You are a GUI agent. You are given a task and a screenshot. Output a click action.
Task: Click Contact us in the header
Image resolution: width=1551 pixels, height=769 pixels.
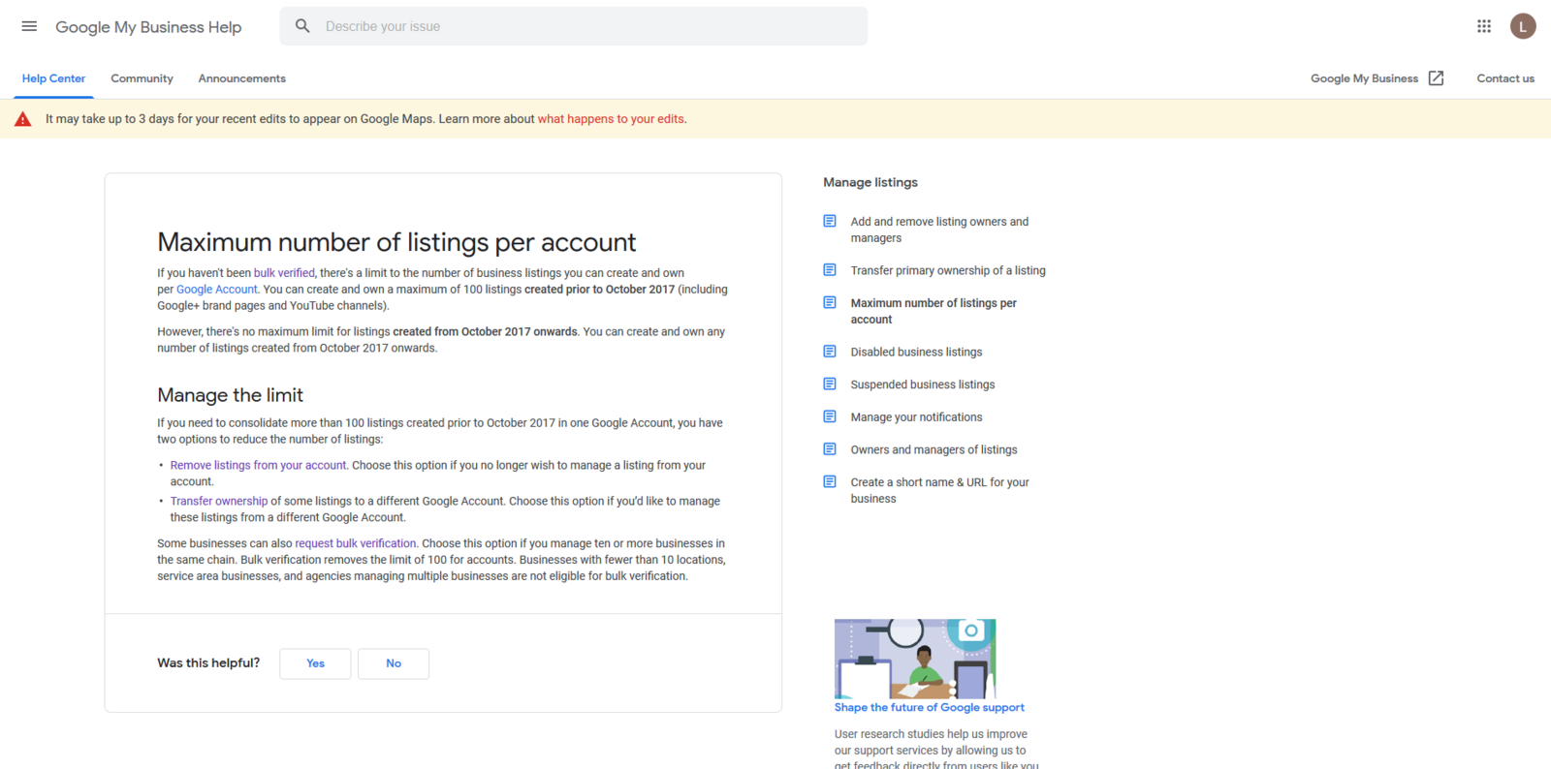click(x=1505, y=78)
